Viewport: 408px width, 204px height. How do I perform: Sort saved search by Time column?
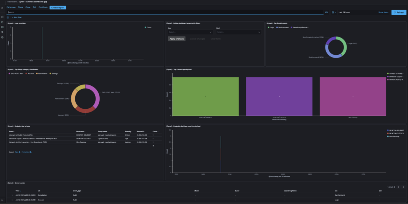[18, 191]
